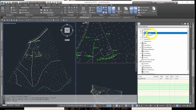The height and width of the screenshot is (110, 196).
Task: Toggle the View Cube display
Action: pyautogui.click(x=114, y=10)
